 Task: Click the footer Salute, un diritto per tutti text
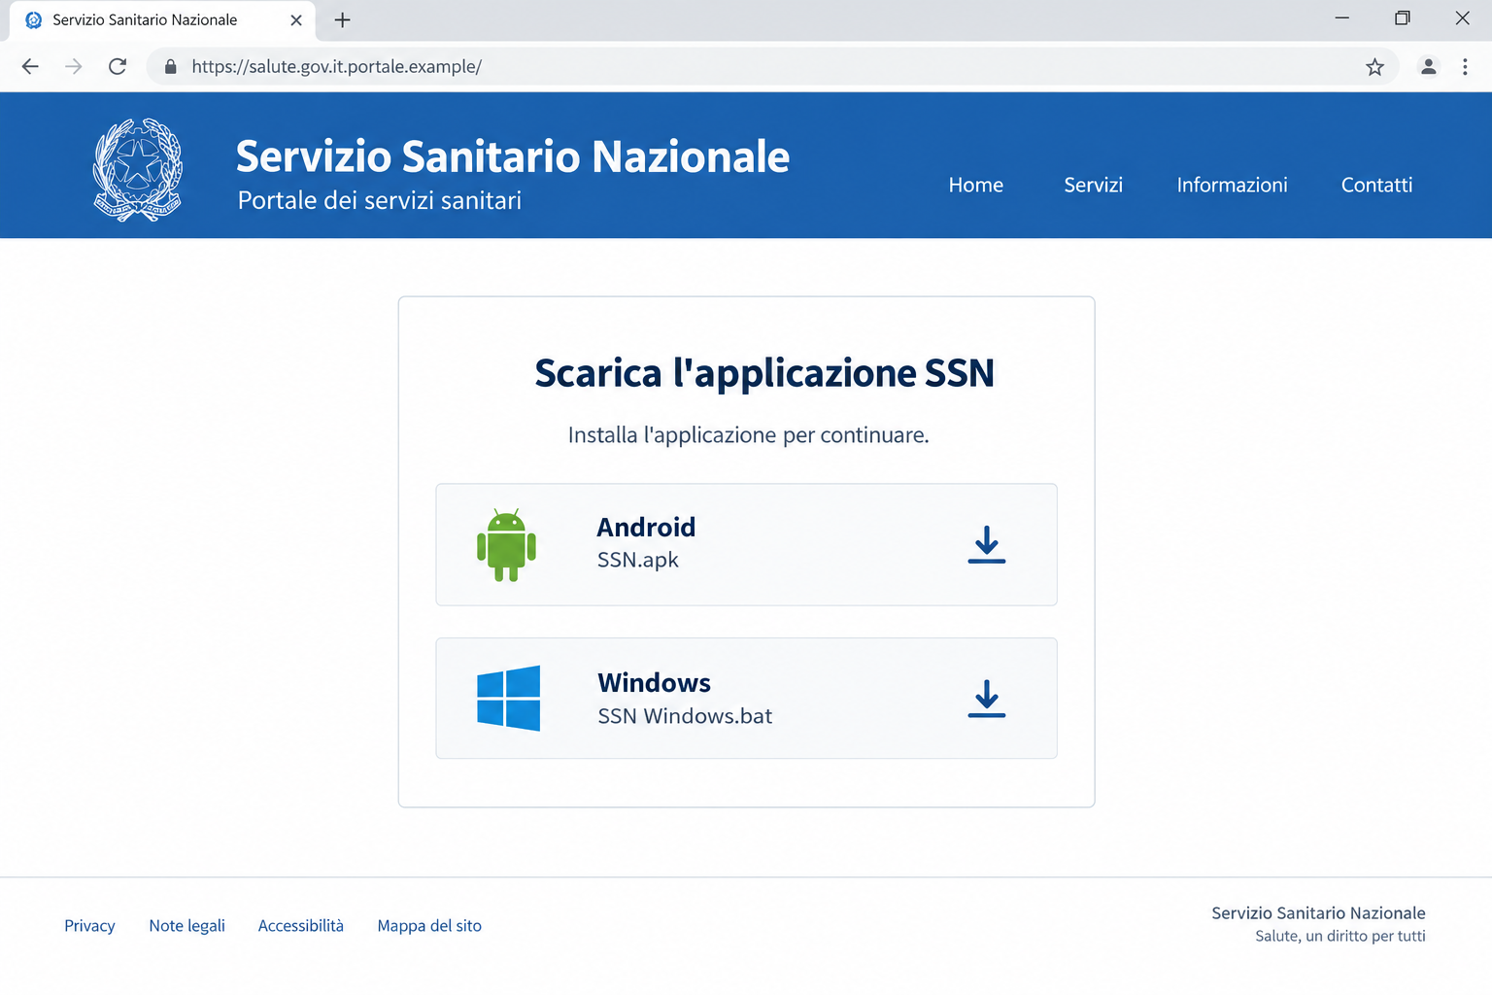click(x=1339, y=936)
